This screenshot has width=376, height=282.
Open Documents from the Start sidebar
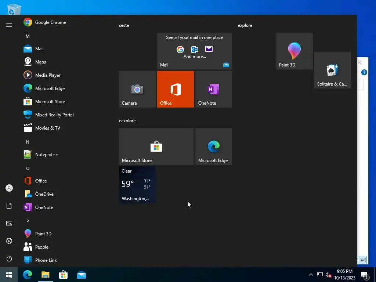(9, 206)
